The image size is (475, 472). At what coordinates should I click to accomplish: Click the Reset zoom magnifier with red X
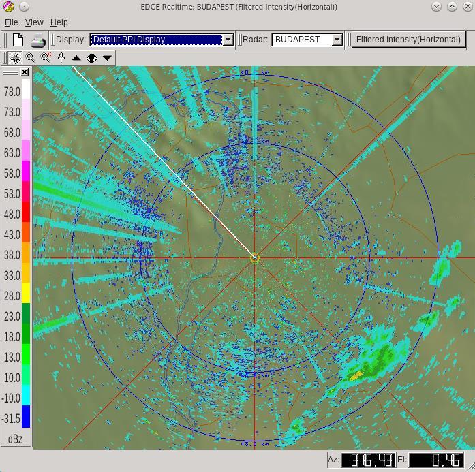[46, 57]
